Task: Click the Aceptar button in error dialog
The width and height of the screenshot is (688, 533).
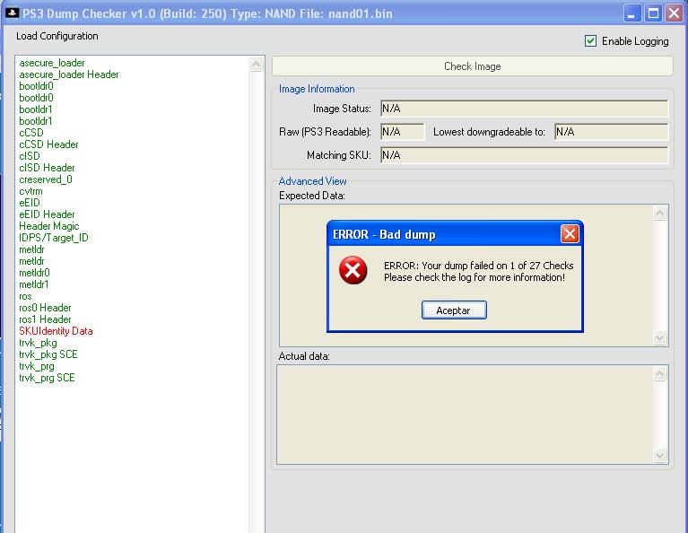Action: (x=454, y=310)
